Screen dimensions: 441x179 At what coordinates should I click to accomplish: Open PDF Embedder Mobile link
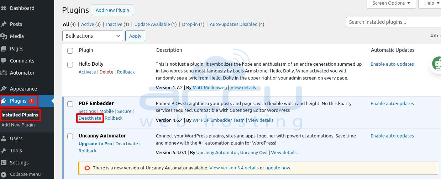tap(107, 112)
